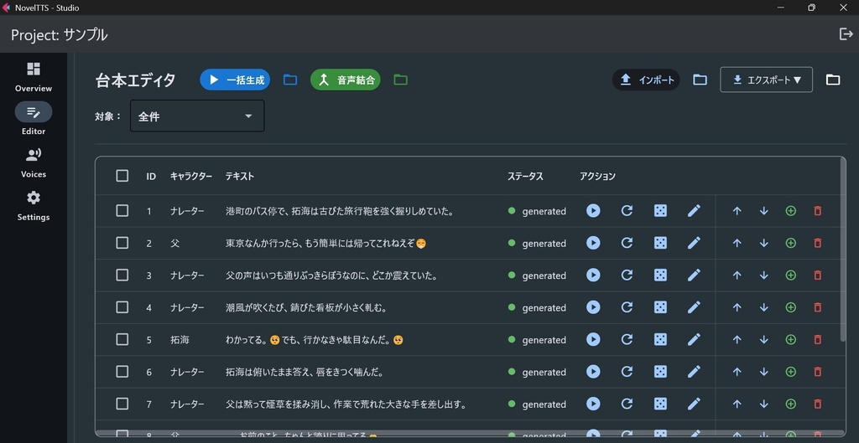
Task: Open Settings from the sidebar
Action: [x=34, y=206]
